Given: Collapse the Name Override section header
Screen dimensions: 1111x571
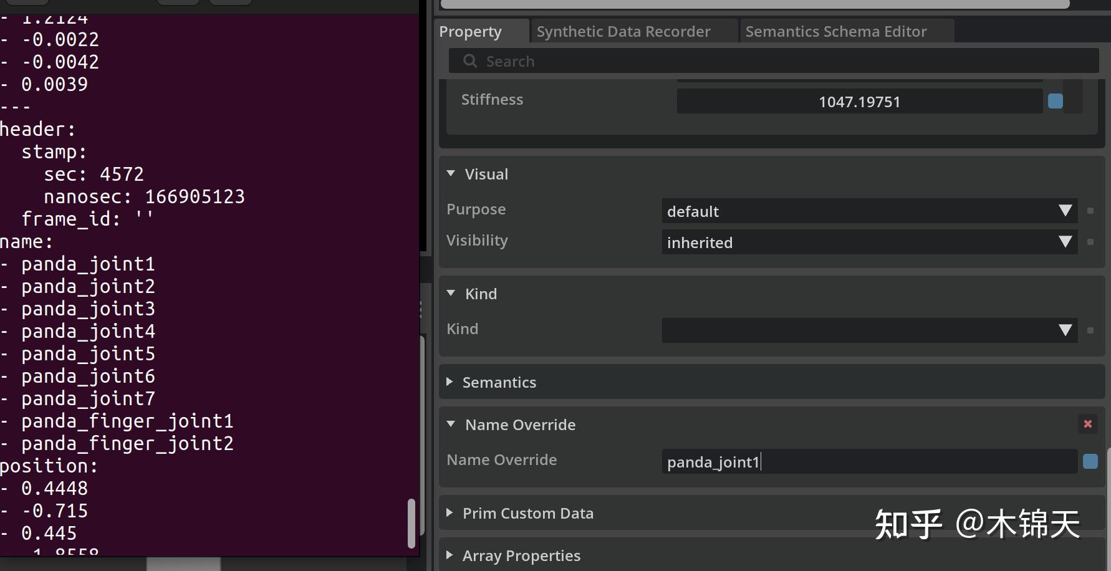Looking at the screenshot, I should click(x=451, y=424).
